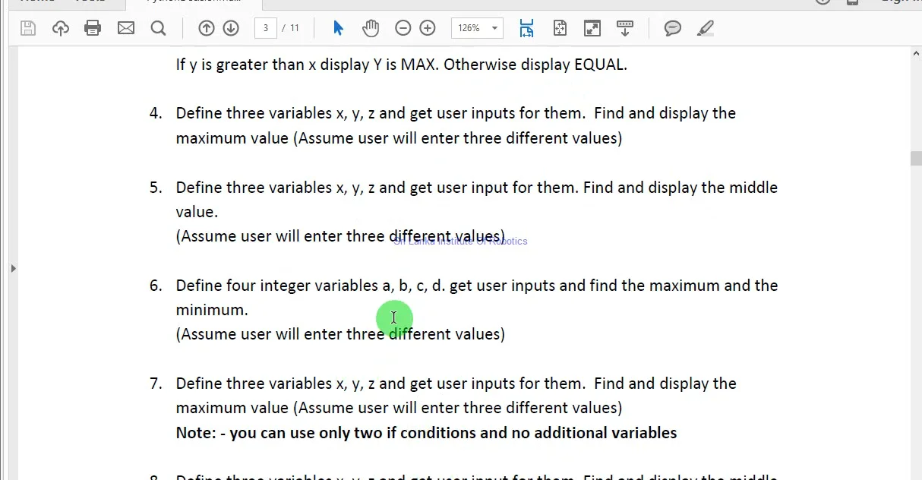Click question 5 line ending 'display the middle'

pyautogui.click(x=477, y=188)
